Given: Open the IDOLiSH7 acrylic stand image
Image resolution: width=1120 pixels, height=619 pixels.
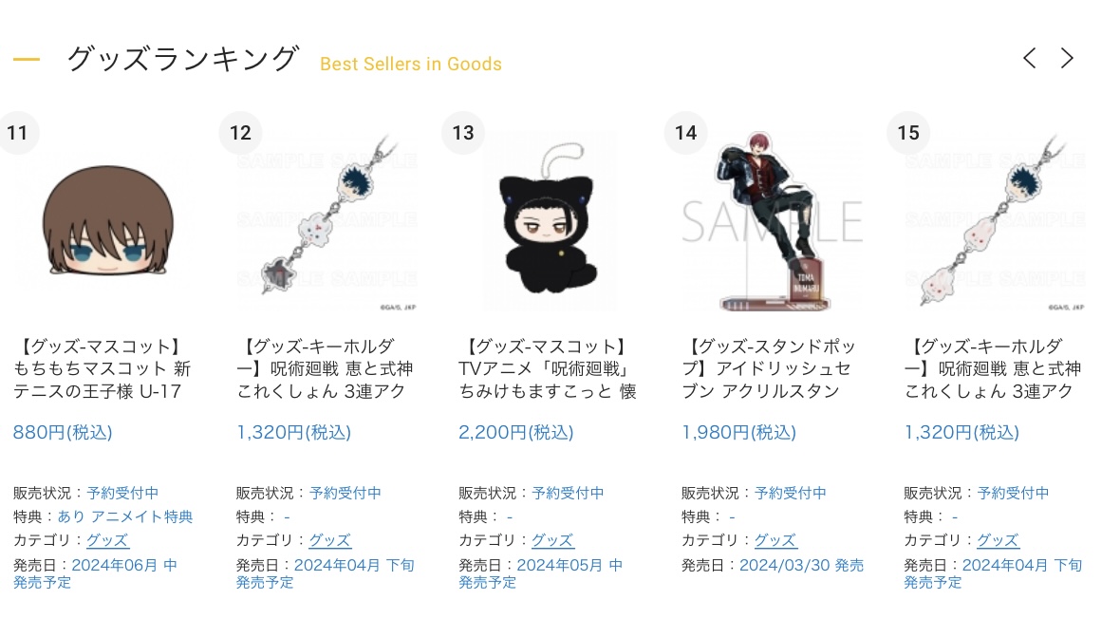Looking at the screenshot, I should [773, 221].
